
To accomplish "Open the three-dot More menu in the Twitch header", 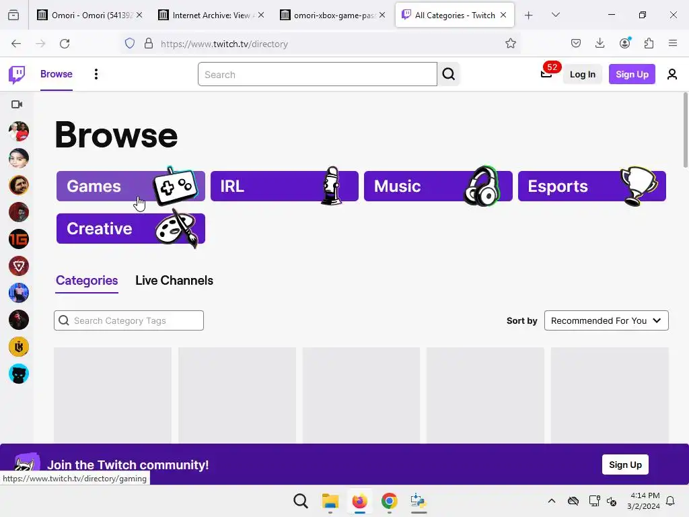I will (x=96, y=74).
